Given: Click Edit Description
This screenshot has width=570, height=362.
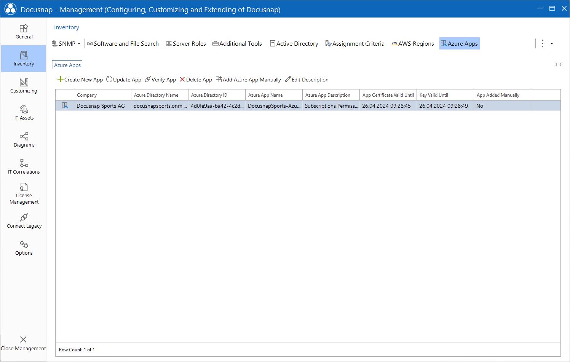Looking at the screenshot, I should tap(307, 80).
